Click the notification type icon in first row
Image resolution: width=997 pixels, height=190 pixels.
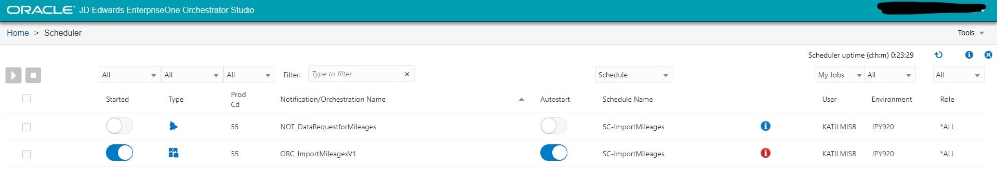[174, 126]
